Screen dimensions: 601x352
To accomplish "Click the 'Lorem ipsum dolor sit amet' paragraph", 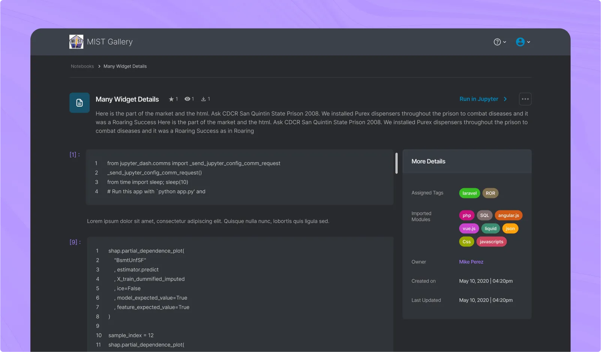I will click(208, 221).
